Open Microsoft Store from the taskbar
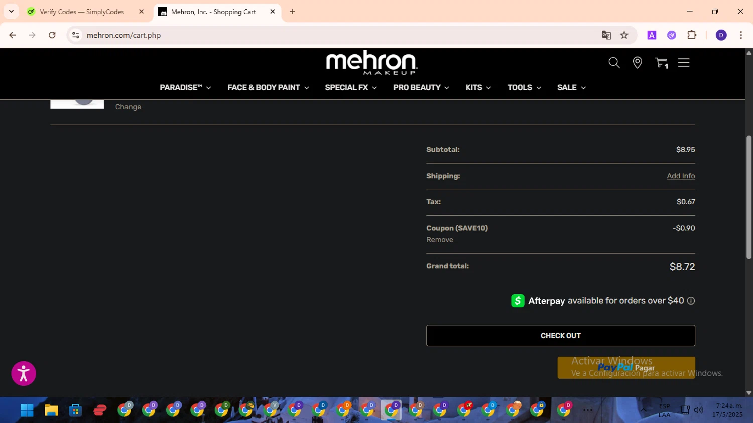Screen dimensions: 753x423 (x=75, y=410)
